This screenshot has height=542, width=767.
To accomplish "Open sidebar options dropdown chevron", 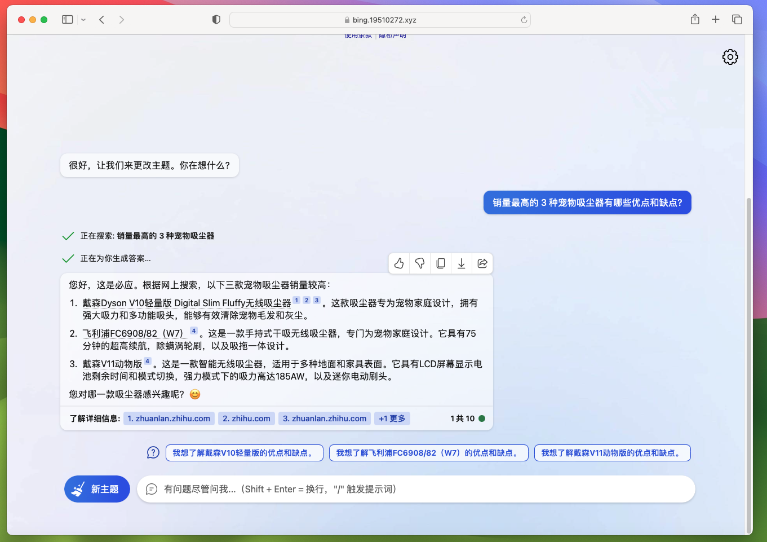I will 83,20.
